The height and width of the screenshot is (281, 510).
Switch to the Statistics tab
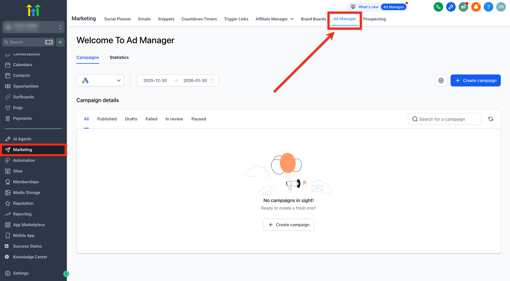tap(119, 58)
